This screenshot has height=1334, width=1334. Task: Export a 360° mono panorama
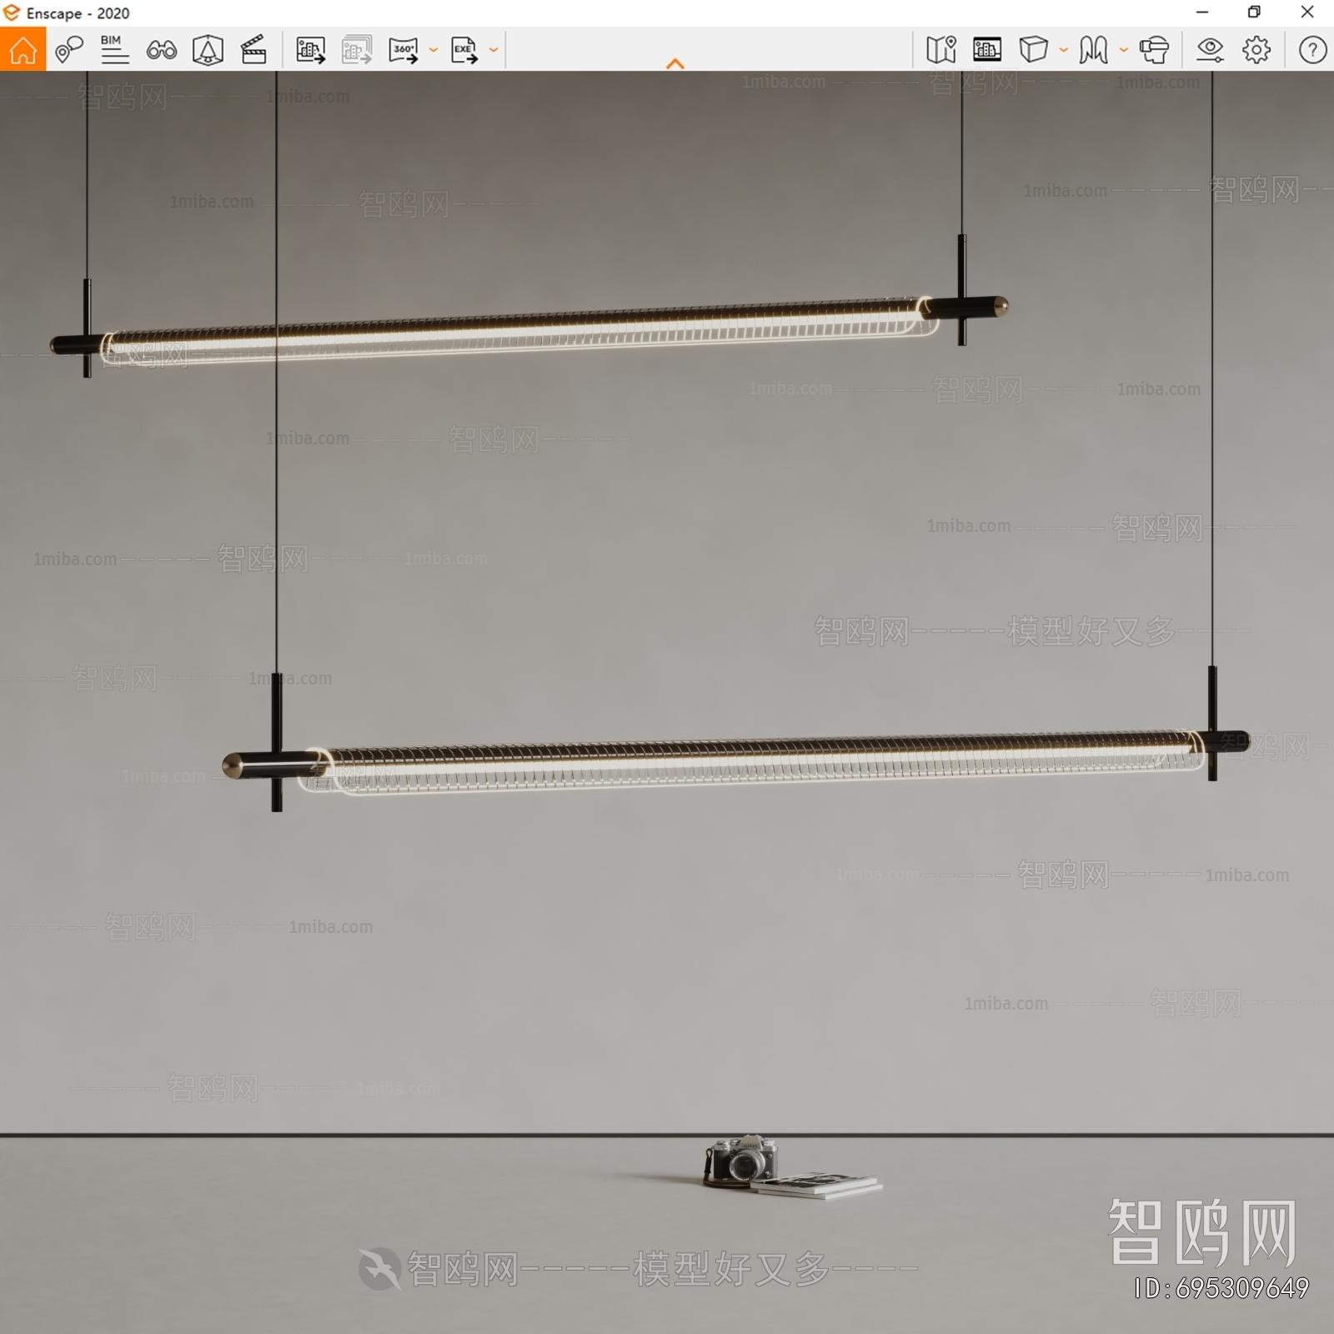point(404,50)
